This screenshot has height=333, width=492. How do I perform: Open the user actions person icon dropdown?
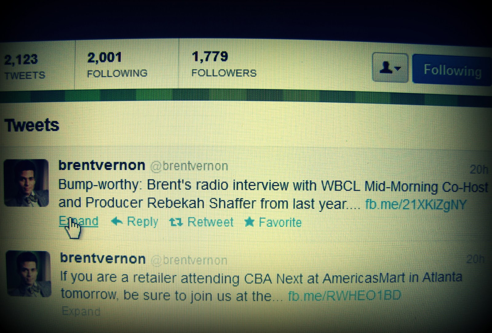point(390,68)
